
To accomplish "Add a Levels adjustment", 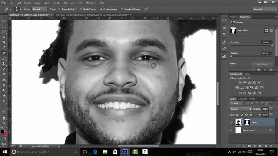I will pos(245,82).
